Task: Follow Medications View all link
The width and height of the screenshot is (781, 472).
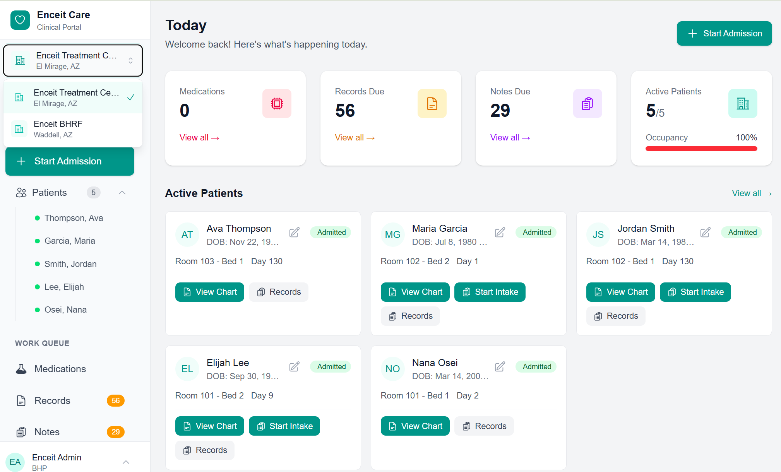Action: [199, 137]
